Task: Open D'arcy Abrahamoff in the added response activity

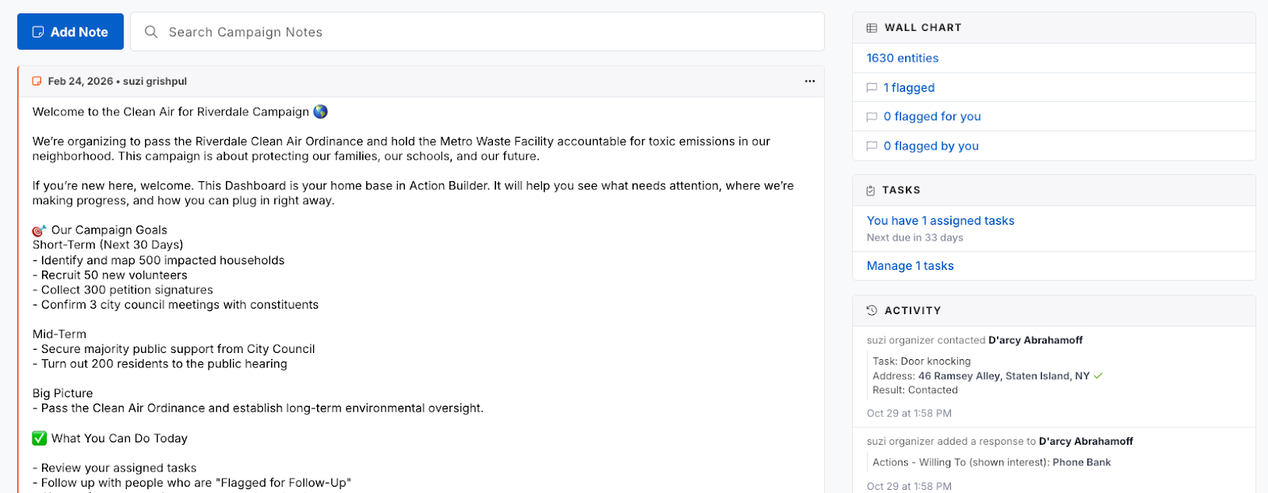Action: [x=1086, y=442]
